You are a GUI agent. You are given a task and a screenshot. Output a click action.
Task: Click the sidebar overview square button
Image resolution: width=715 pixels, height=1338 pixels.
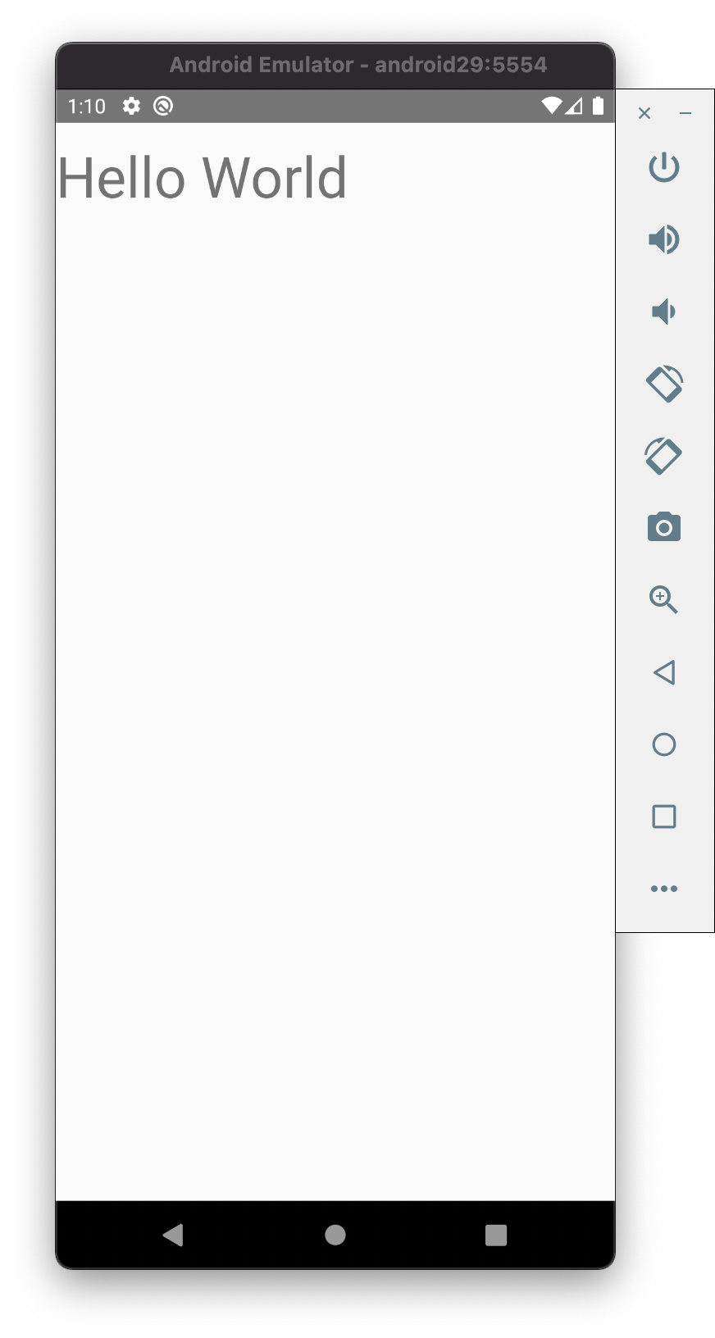[664, 817]
